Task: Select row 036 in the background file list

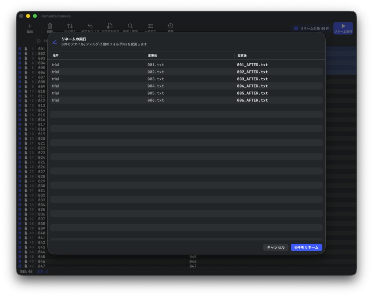Action: tap(42, 214)
